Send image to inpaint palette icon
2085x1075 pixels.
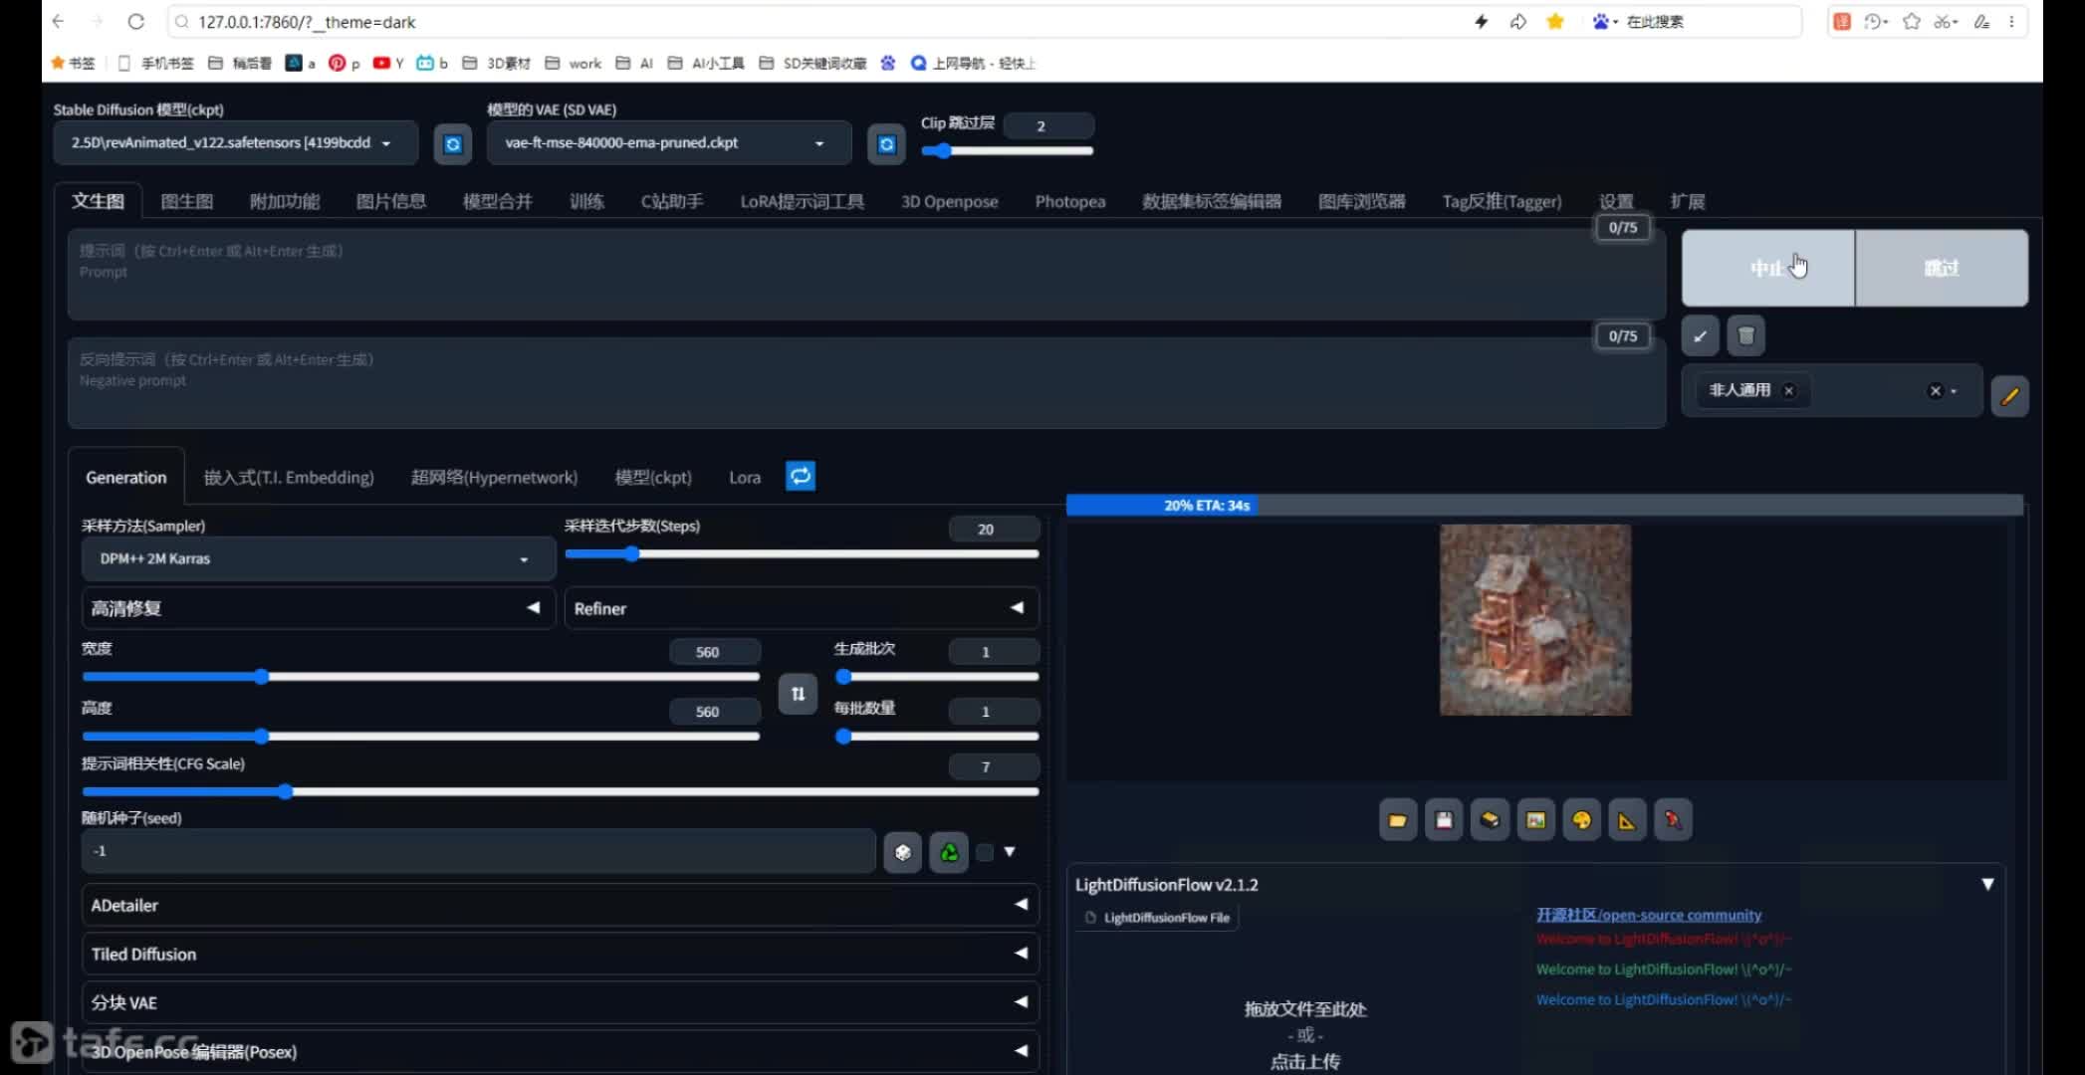1581,820
